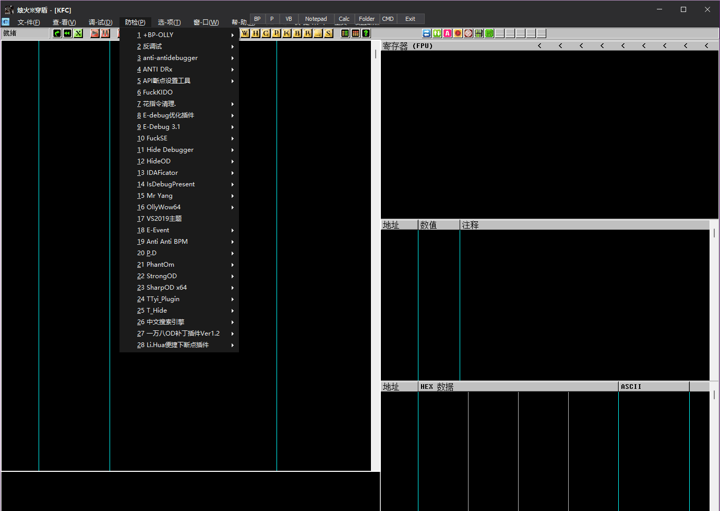Open the R (references) view button
Screen dimensions: 720x511
(307, 33)
